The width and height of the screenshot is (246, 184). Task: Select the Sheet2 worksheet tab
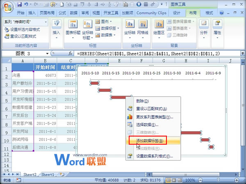click(30, 175)
